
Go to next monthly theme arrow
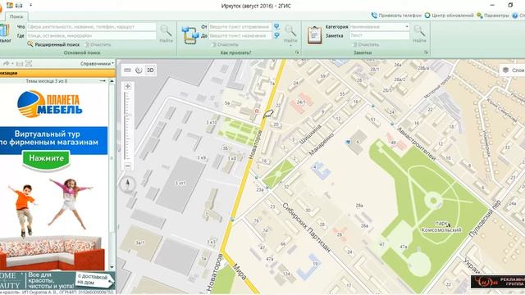point(103,81)
